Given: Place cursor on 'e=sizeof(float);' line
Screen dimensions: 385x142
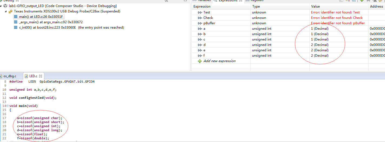Looking at the screenshot, I should coord(32,134).
